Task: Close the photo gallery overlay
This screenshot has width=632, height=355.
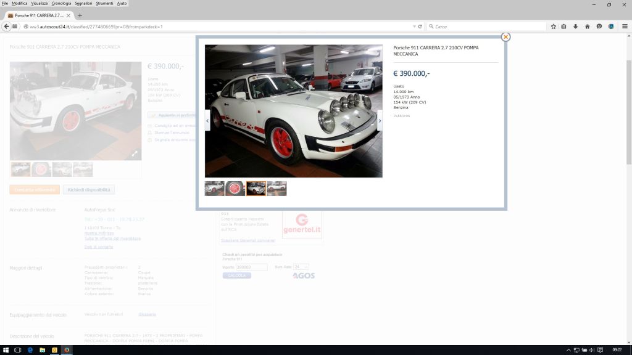Action: (505, 37)
